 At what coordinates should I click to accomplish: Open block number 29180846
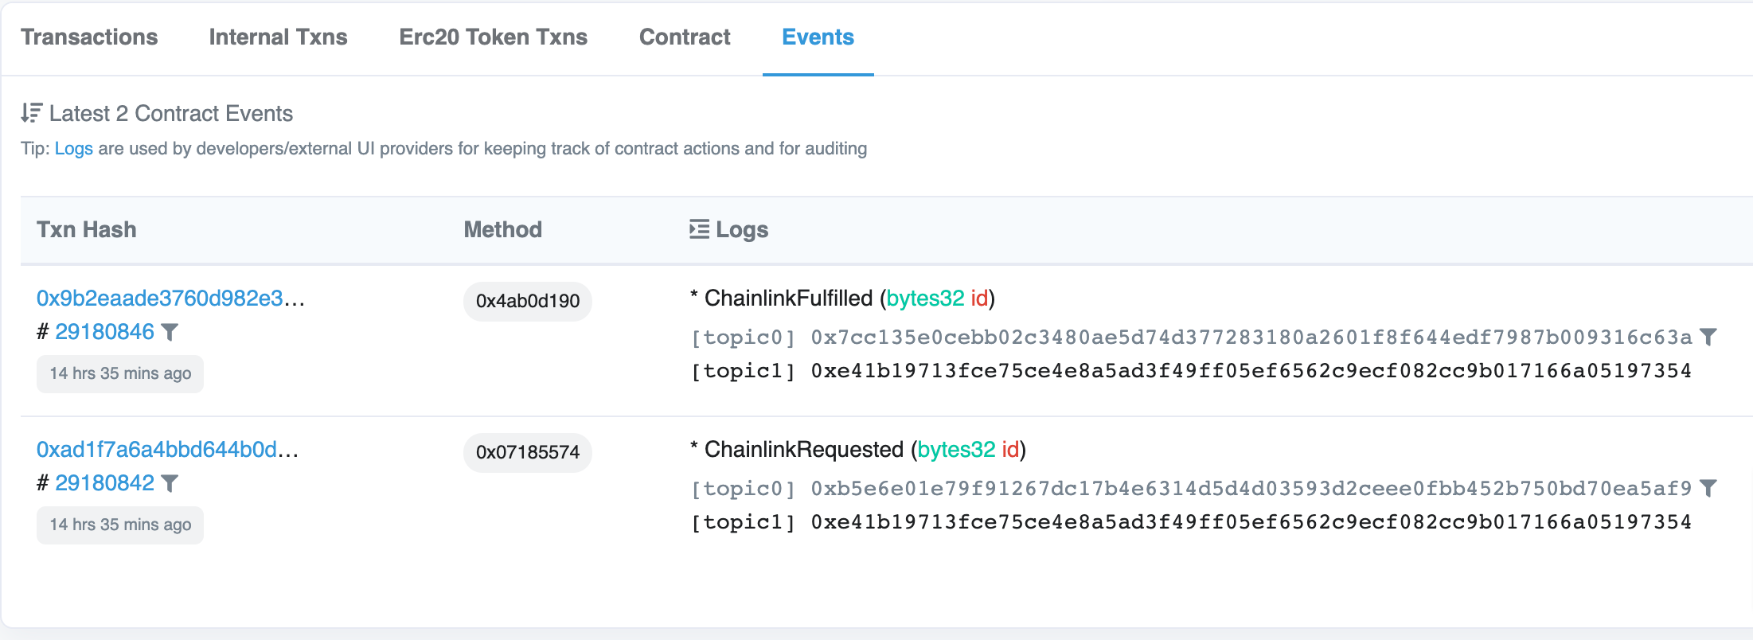coord(104,332)
